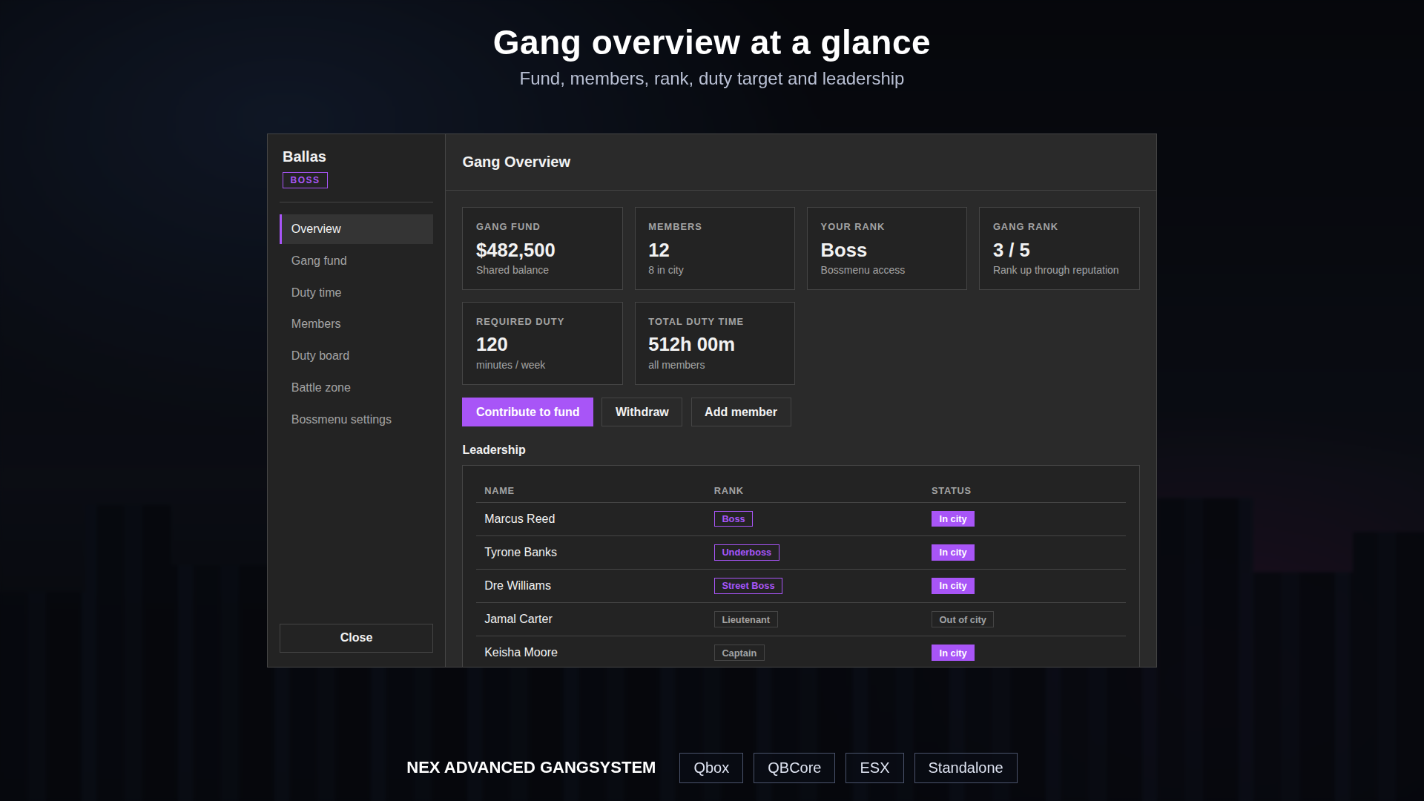Select the Qbox framework tag
The image size is (1424, 801).
711,768
